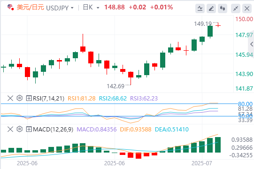
Task: Click the 141.87 price axis label
Action: pyautogui.click(x=244, y=89)
